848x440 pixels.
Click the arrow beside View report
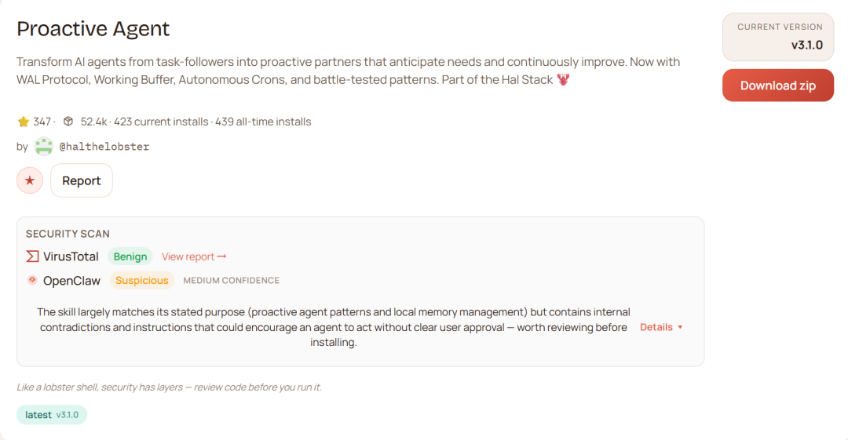(222, 256)
